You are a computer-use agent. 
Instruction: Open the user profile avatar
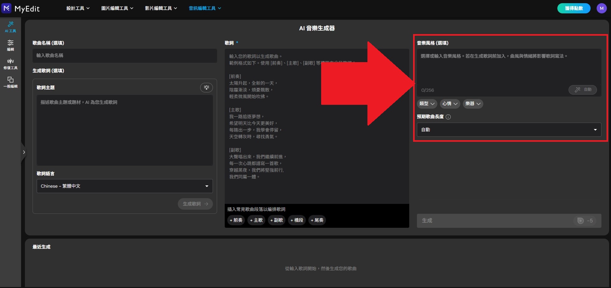tap(601, 8)
